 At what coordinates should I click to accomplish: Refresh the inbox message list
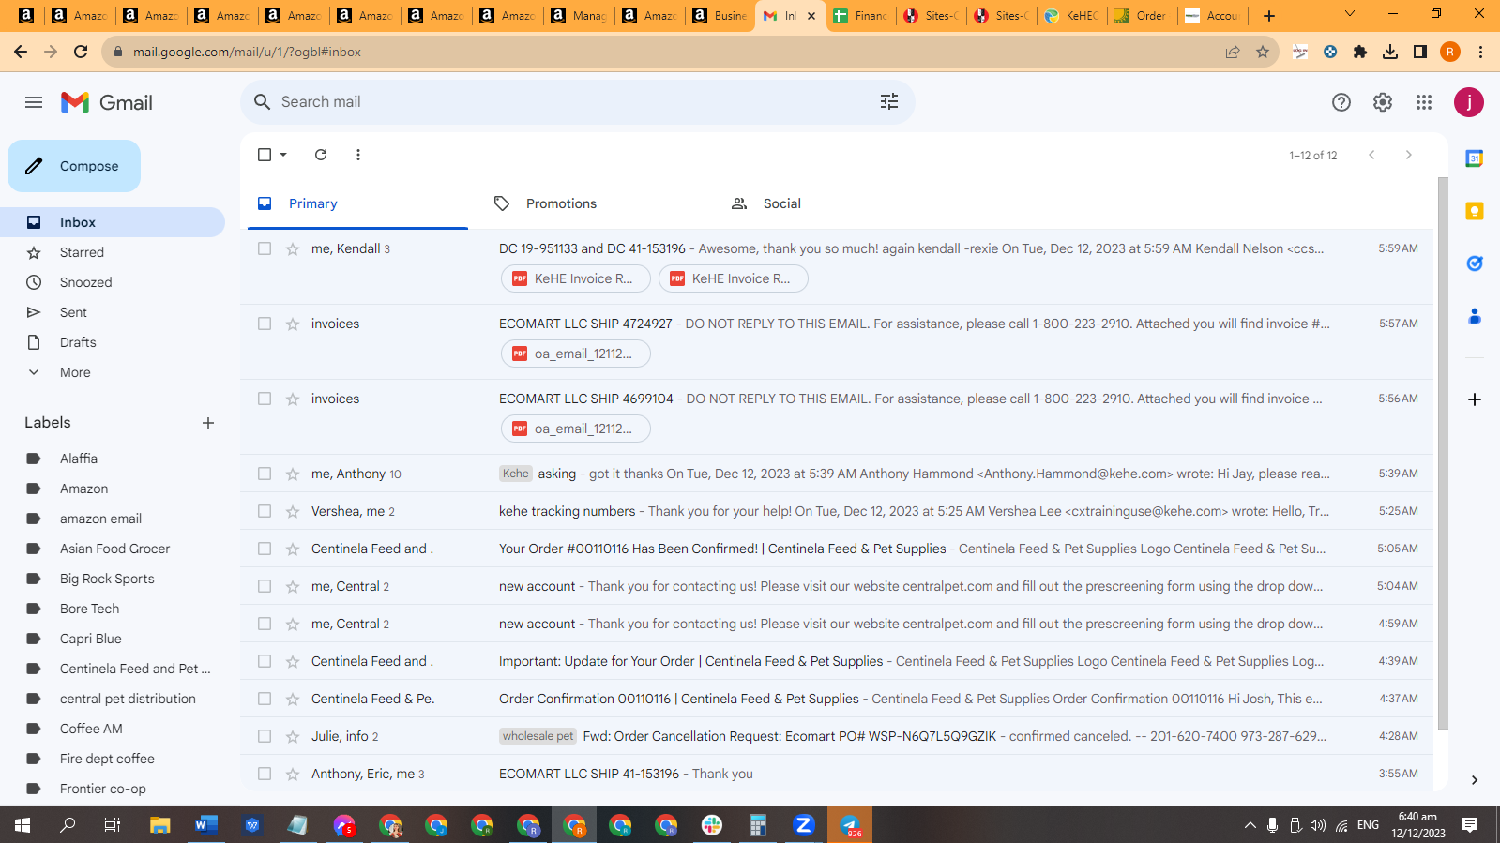[x=321, y=155]
